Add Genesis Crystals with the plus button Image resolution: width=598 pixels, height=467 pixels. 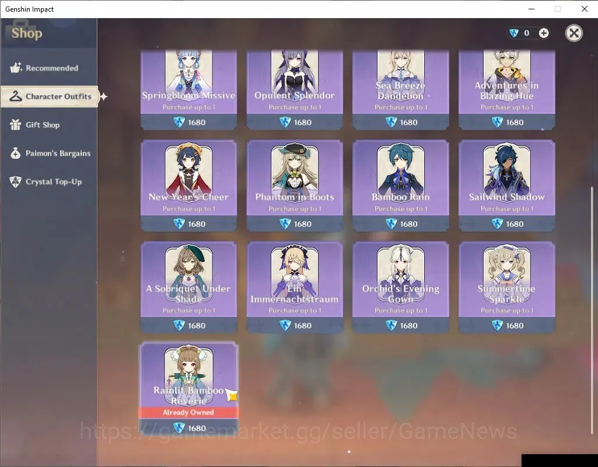pos(544,33)
